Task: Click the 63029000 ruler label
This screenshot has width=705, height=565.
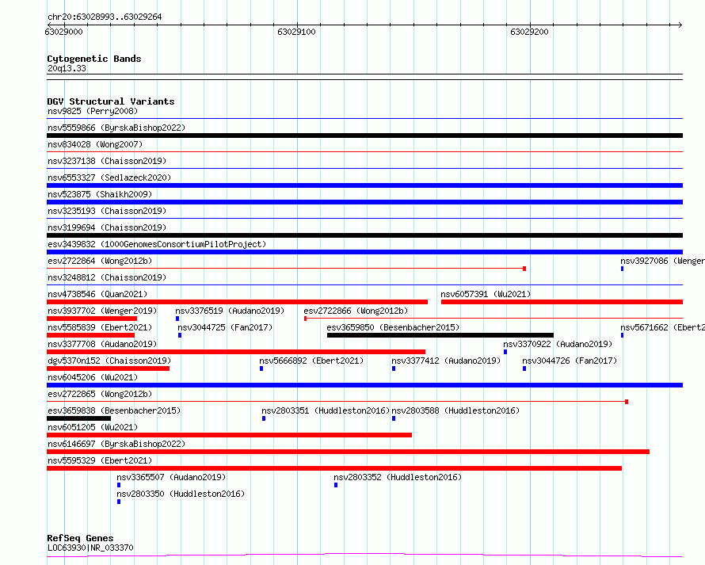Action: pyautogui.click(x=64, y=32)
